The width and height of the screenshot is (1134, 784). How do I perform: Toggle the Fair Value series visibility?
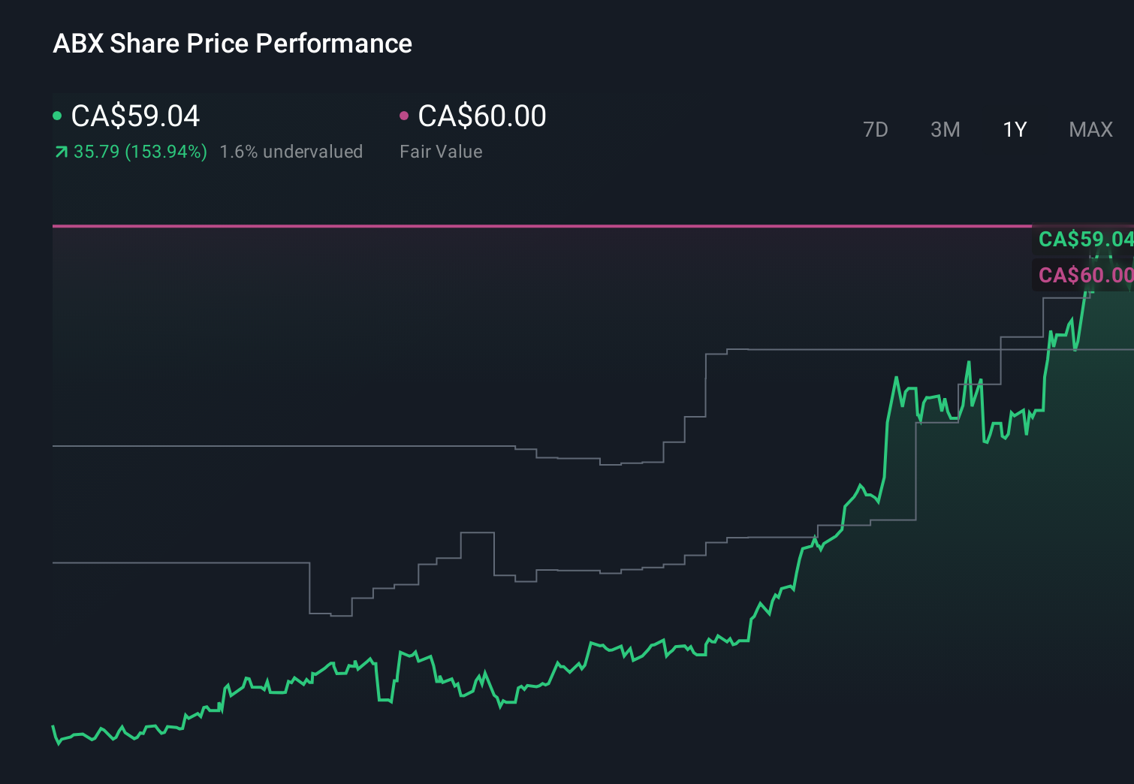tap(481, 116)
